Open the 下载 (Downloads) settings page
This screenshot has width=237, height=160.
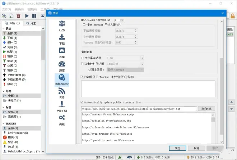point(62,39)
